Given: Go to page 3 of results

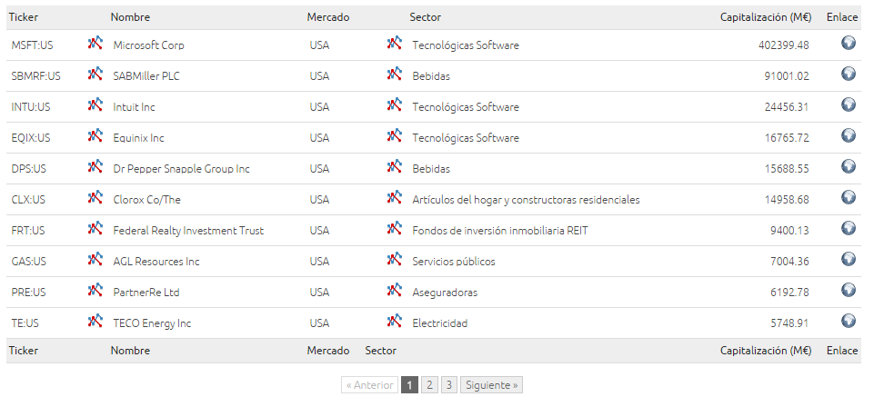Looking at the screenshot, I should 448,385.
